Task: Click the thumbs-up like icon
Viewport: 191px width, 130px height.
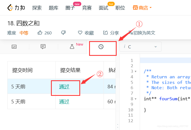Action: [x=40, y=33]
